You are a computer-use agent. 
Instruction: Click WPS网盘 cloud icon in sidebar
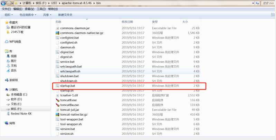click(x=7, y=42)
